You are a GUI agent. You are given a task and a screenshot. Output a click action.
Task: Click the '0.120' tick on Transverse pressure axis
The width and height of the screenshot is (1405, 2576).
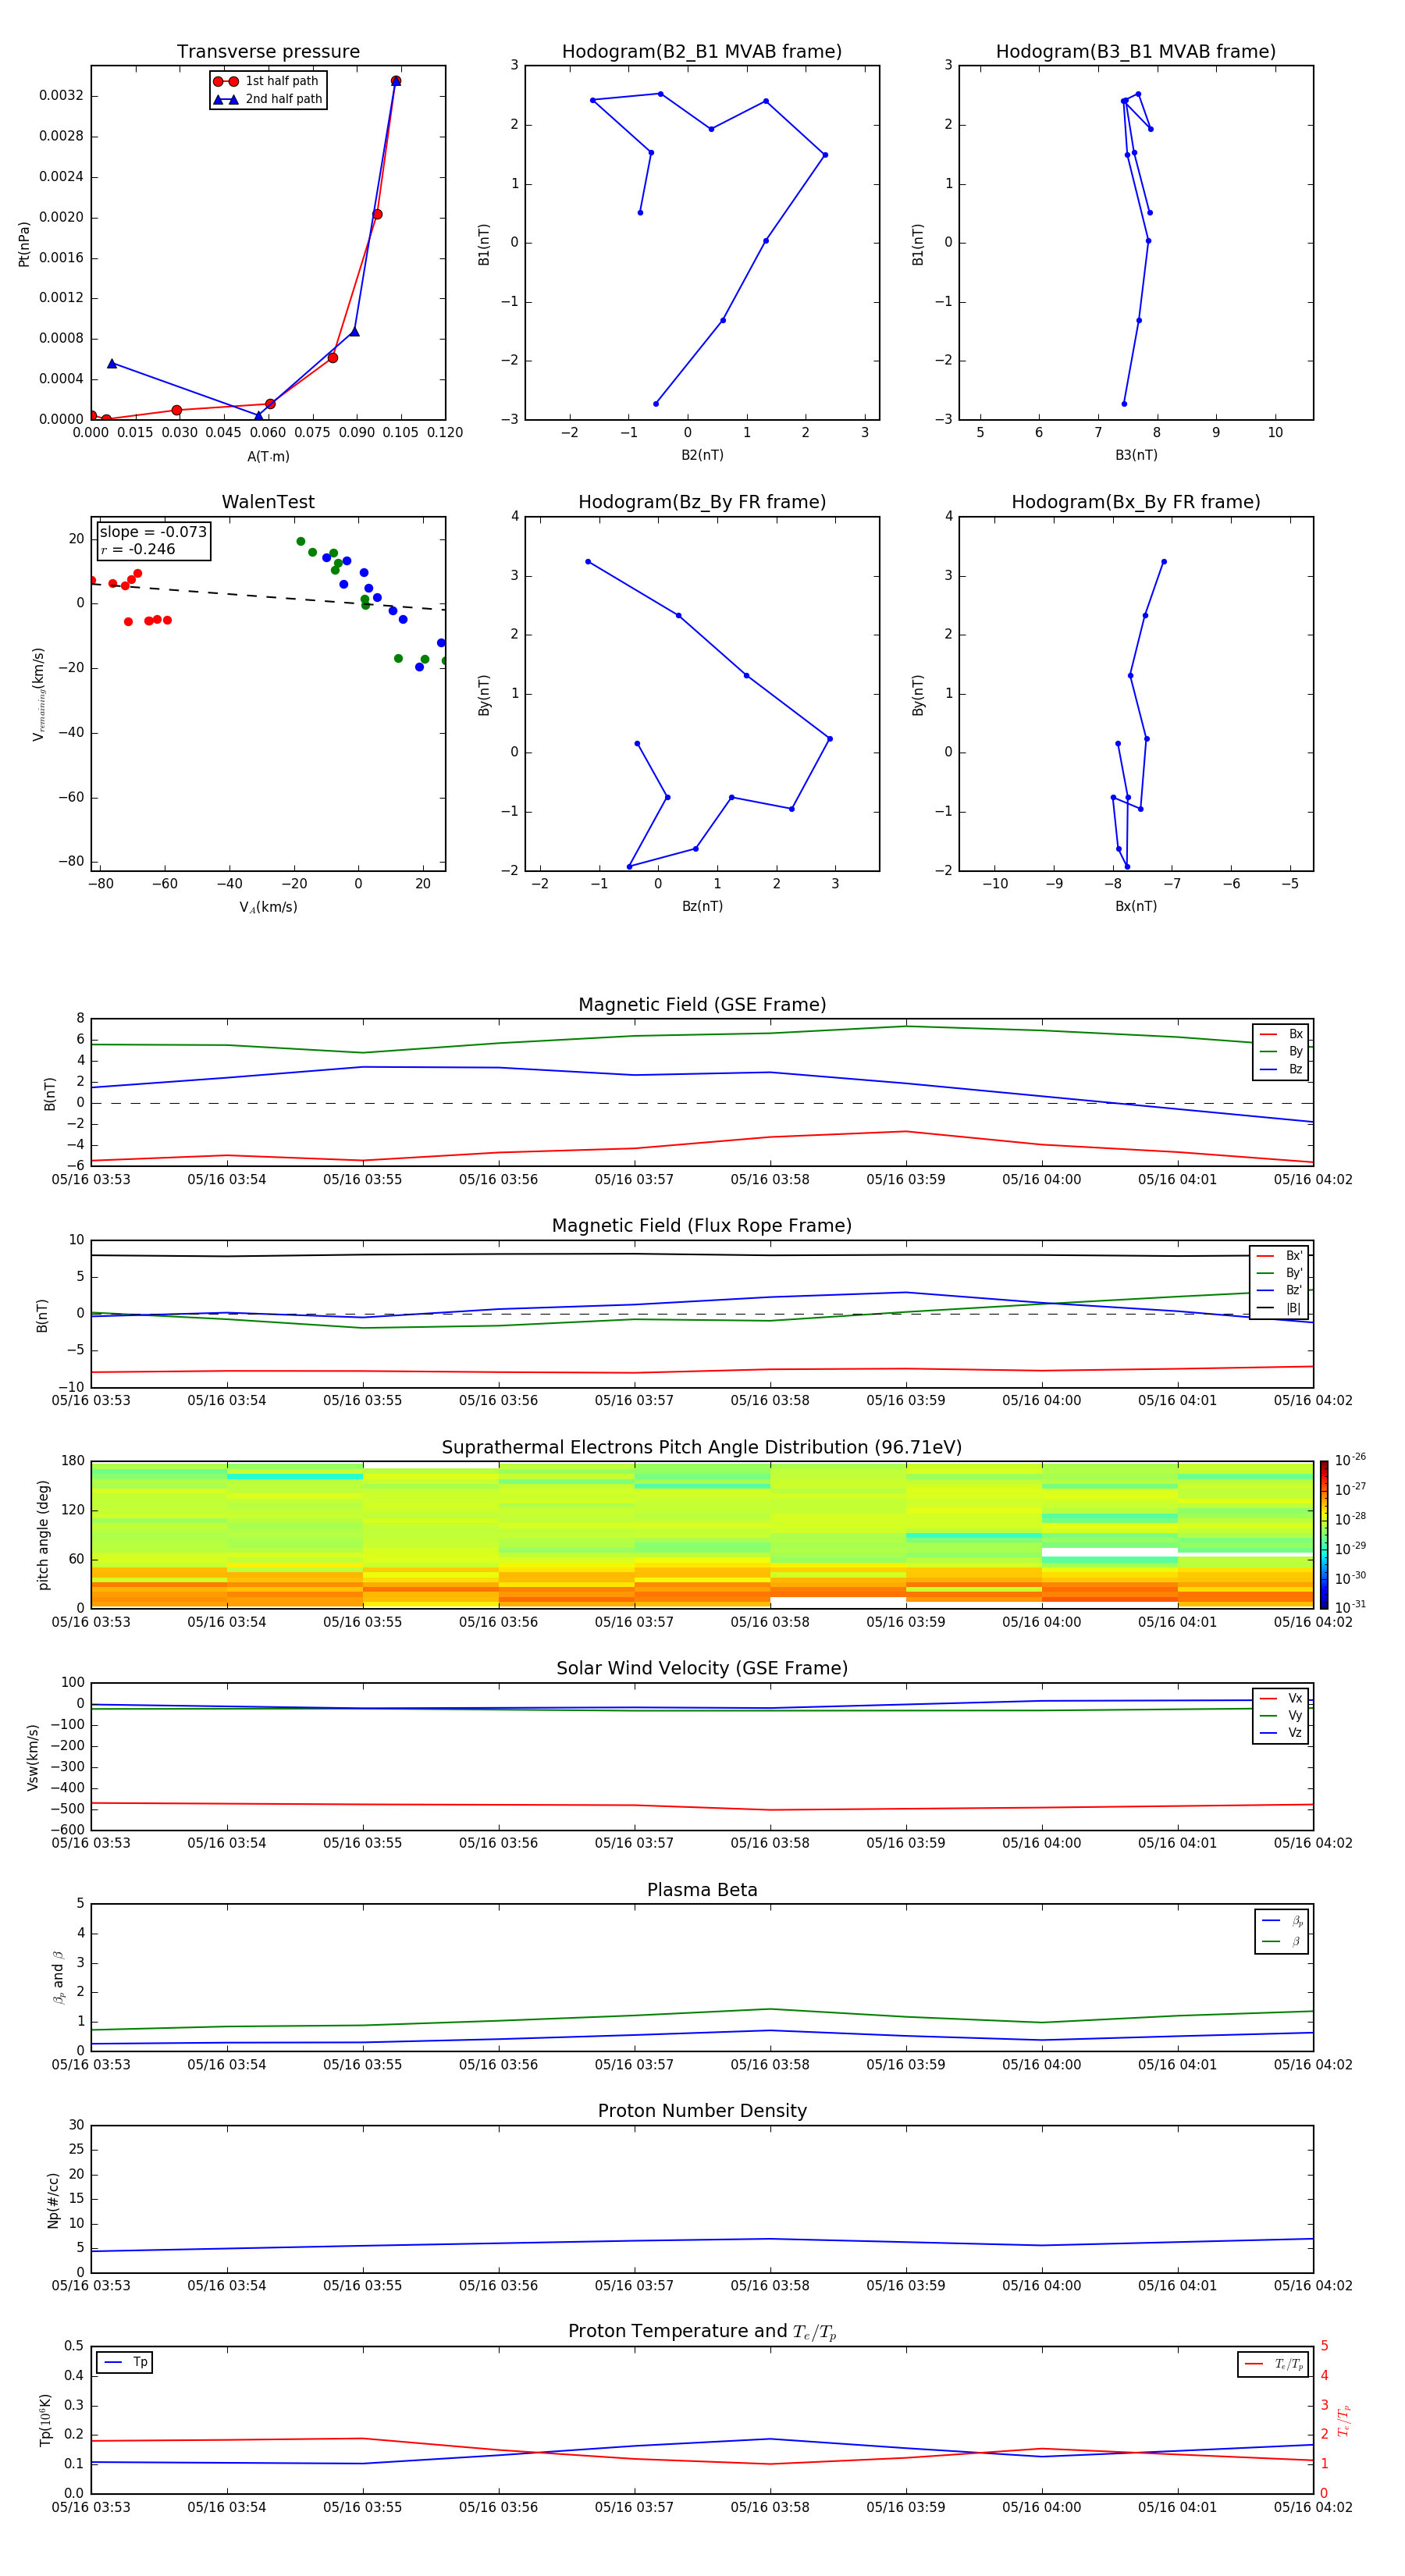pyautogui.click(x=445, y=433)
